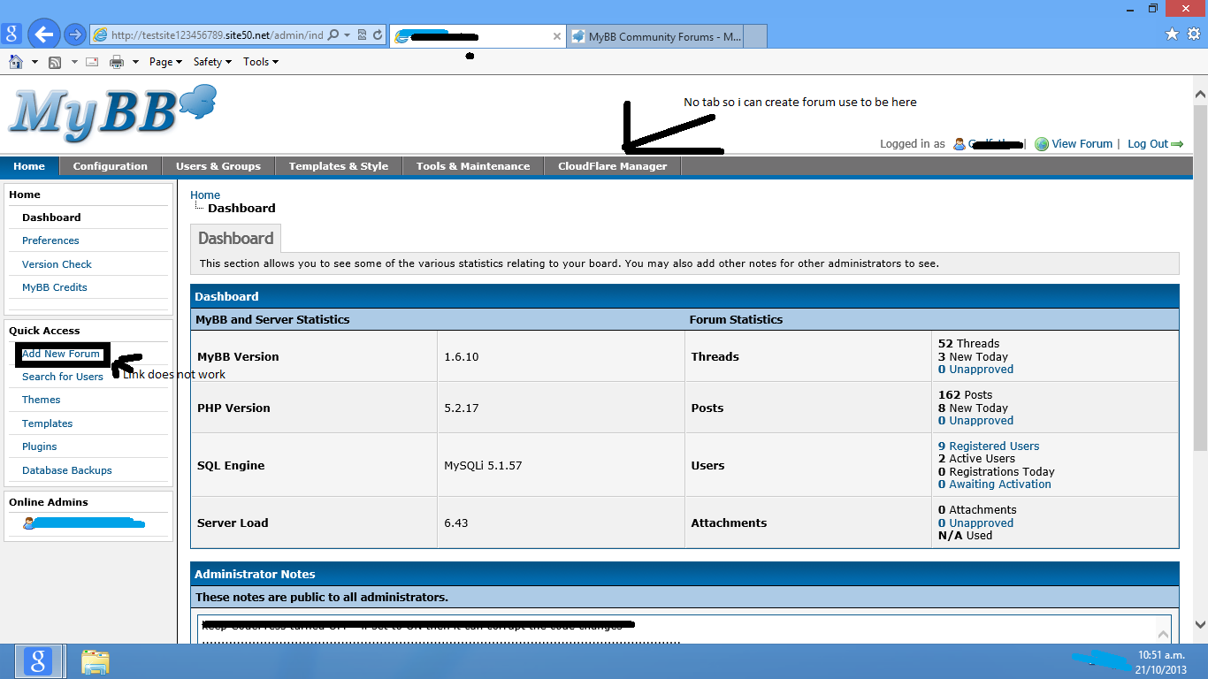Expand the Print options dropdown arrow
Viewport: 1208px width, 679px height.
point(135,62)
